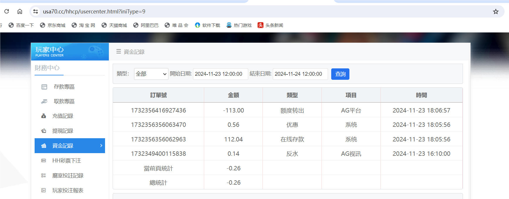Viewport: 509px width, 199px height.
Task: Bookmark this page with star icon
Action: point(496,11)
